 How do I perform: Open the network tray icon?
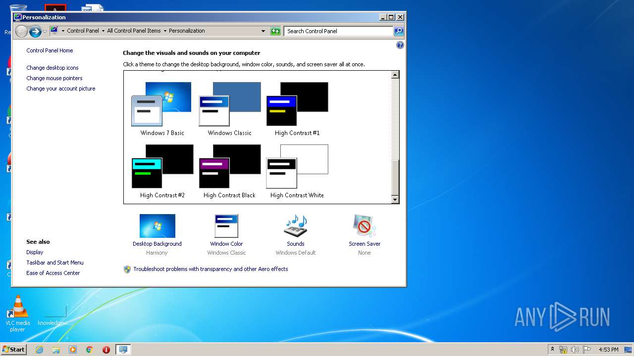pyautogui.click(x=563, y=350)
